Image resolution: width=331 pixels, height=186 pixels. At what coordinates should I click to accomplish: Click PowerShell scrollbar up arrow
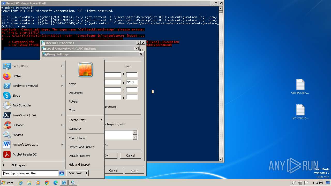[x=221, y=8]
